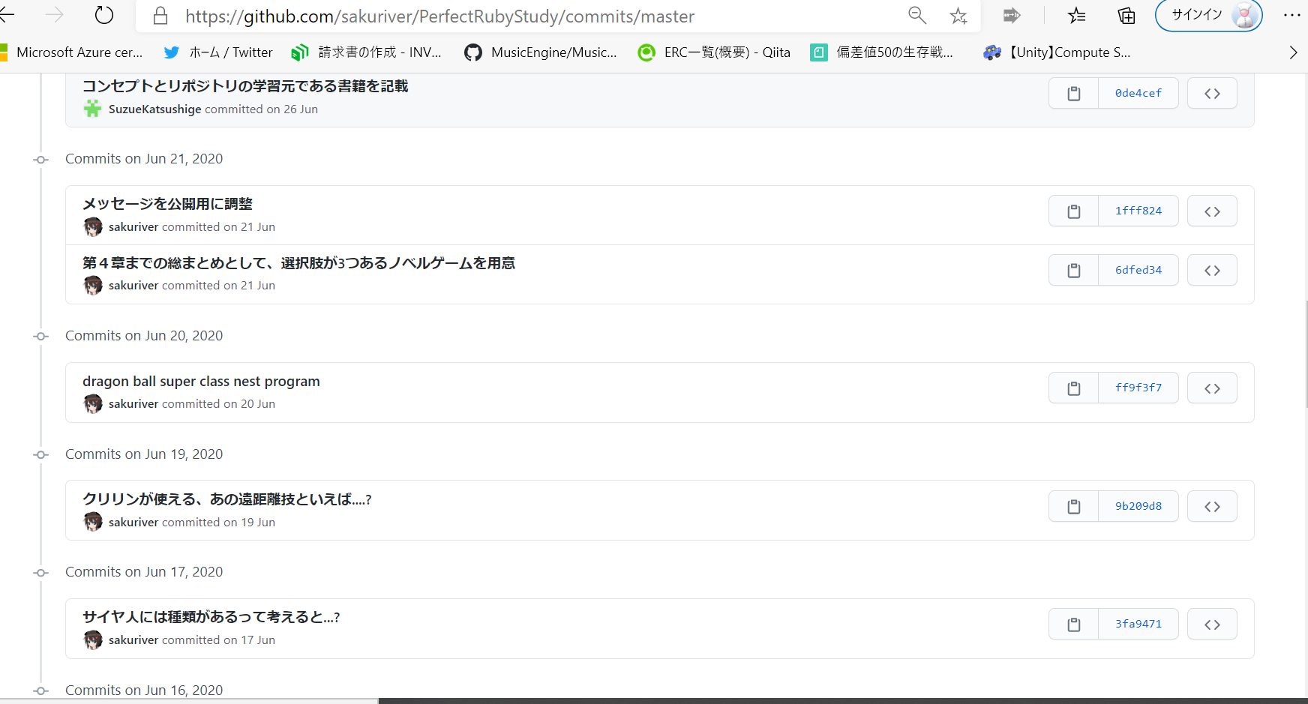The image size is (1308, 704).
Task: Copy the full SHA of commit 1fff824
Action: [1072, 211]
